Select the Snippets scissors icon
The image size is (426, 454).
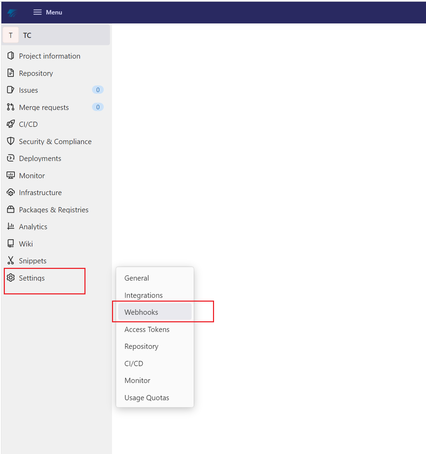(x=11, y=261)
